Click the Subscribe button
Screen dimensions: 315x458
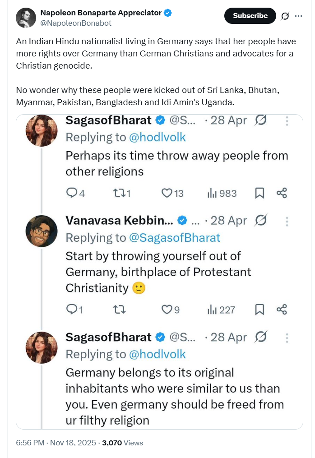click(250, 16)
